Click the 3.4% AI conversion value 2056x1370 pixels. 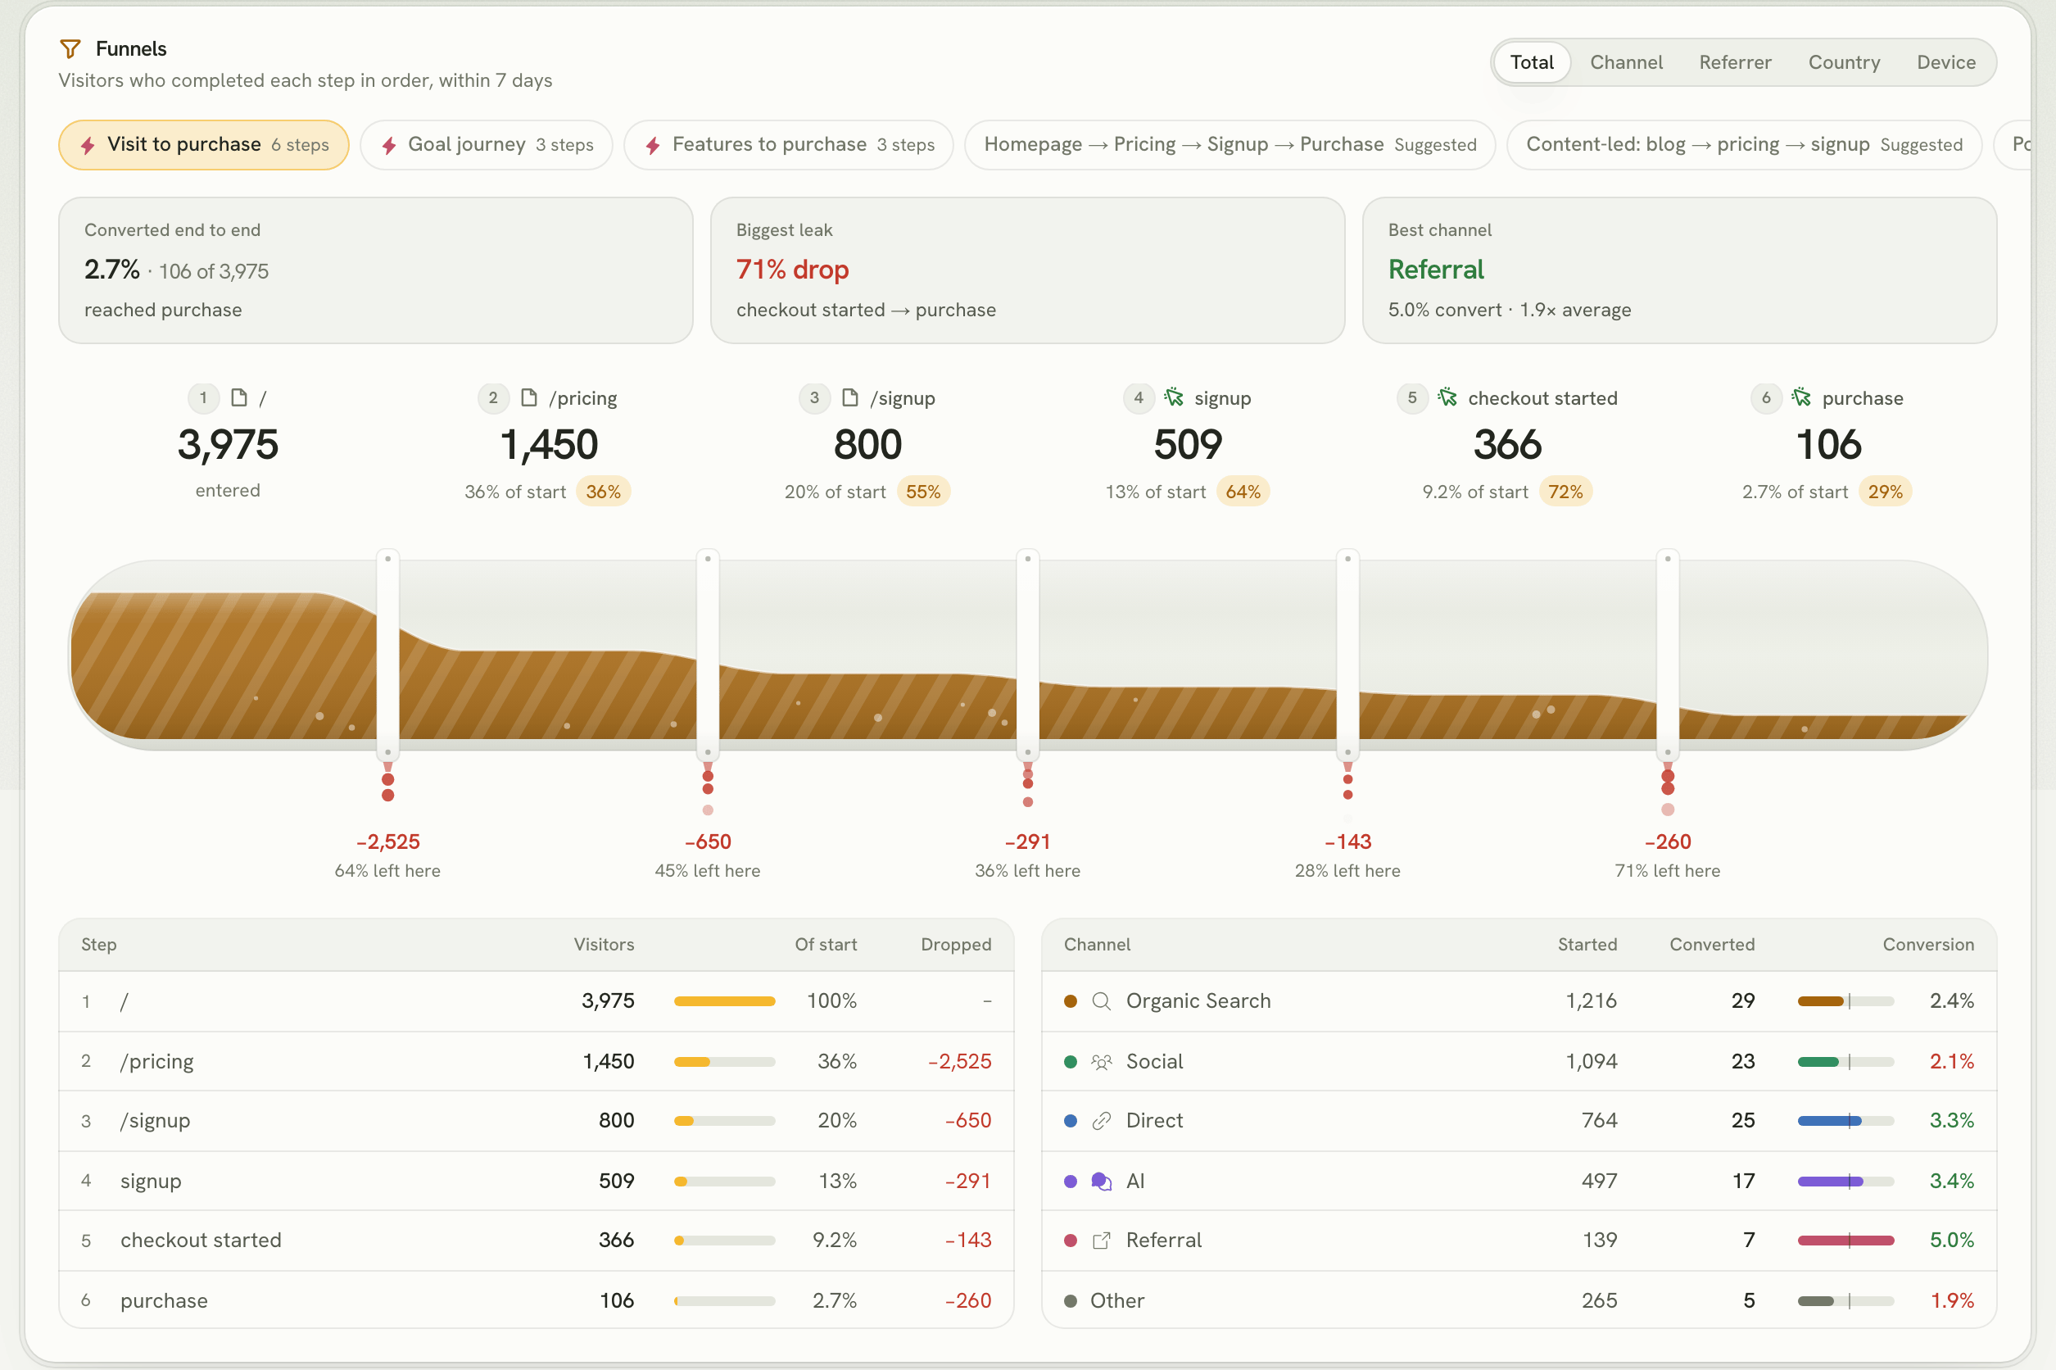pos(1951,1182)
